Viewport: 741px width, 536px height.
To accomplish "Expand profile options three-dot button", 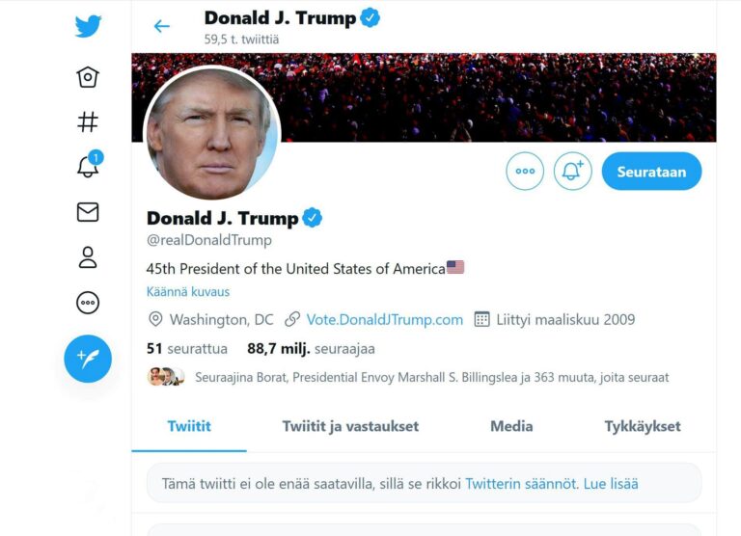I will tap(525, 172).
